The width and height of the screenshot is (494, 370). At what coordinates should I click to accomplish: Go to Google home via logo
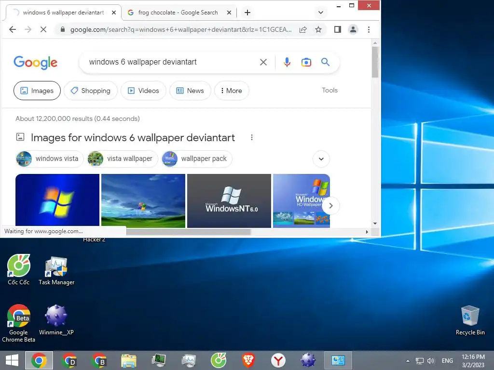coord(36,62)
